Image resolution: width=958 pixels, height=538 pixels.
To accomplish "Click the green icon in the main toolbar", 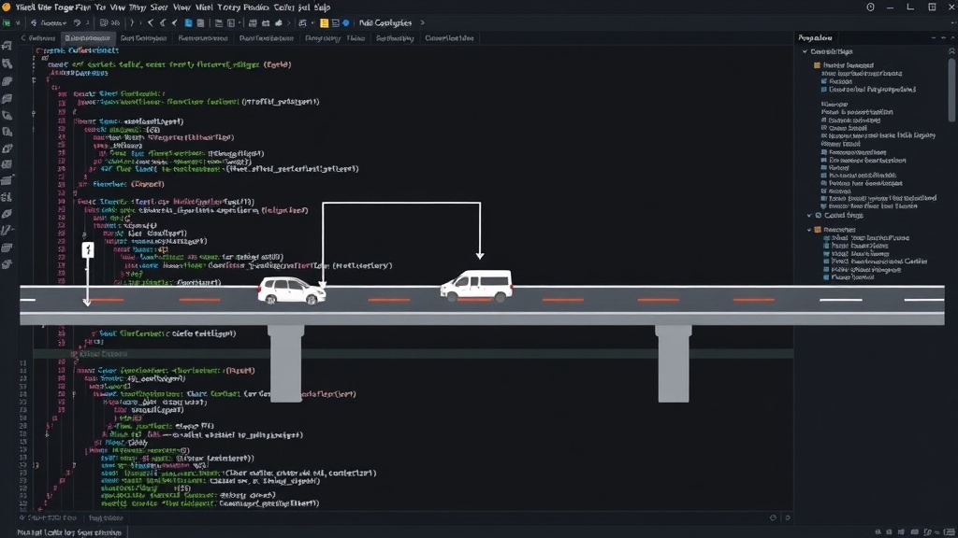I will pyautogui.click(x=7, y=23).
